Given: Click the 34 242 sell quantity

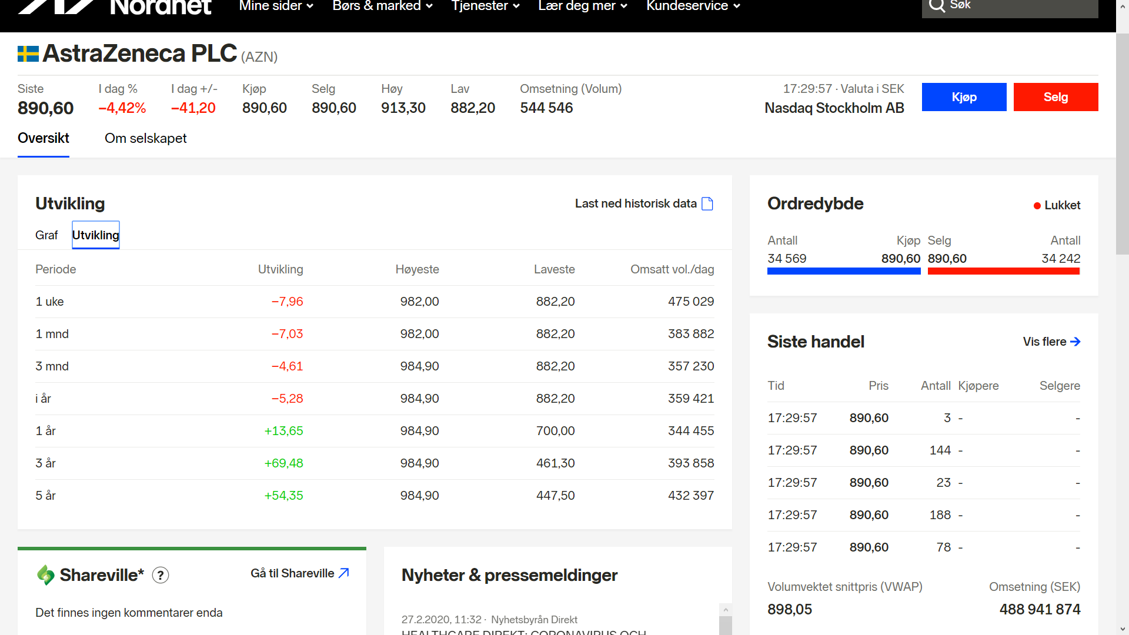Looking at the screenshot, I should click(1061, 259).
